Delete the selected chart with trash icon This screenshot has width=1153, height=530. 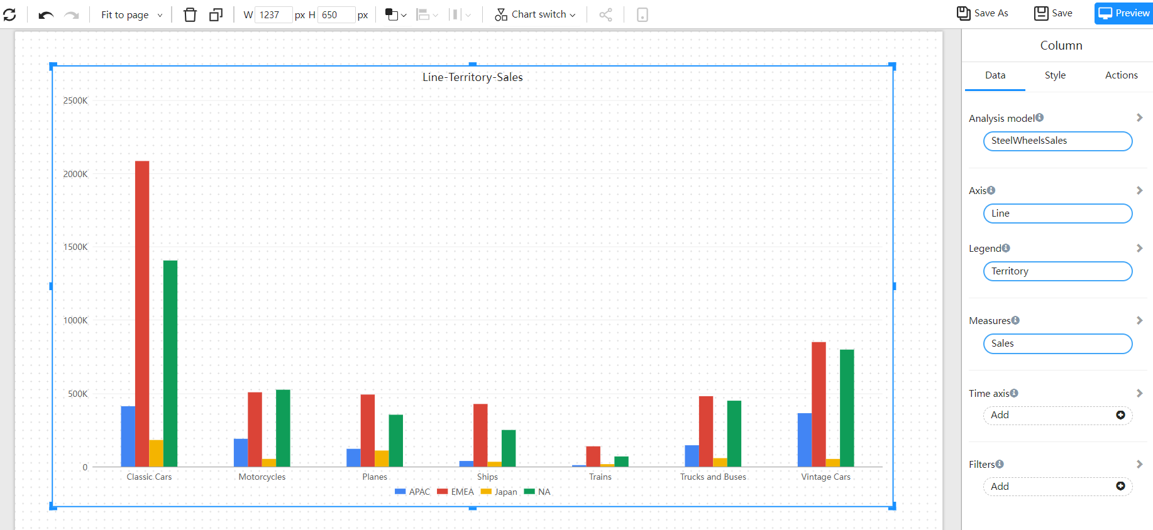190,14
